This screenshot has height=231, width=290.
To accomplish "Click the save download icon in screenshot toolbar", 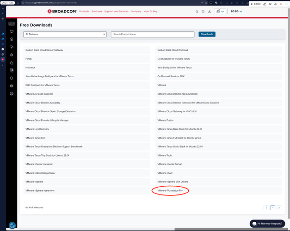I will pyautogui.click(x=275, y=4).
